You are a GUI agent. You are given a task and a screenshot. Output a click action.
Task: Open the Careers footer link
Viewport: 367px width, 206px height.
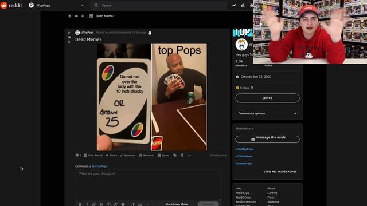point(272,193)
